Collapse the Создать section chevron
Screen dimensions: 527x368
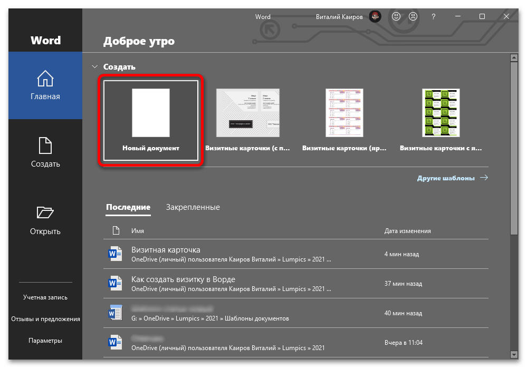pos(95,67)
